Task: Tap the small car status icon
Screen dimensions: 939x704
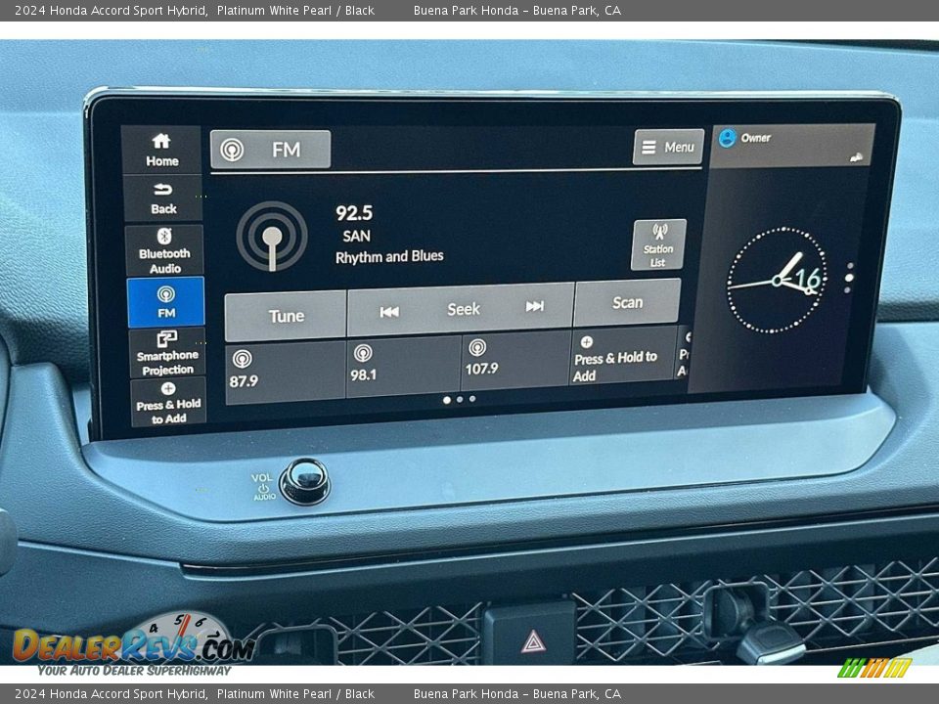Action: click(856, 157)
